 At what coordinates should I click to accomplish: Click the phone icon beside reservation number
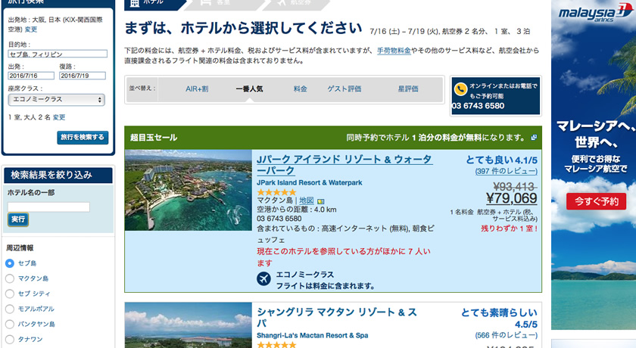460,89
